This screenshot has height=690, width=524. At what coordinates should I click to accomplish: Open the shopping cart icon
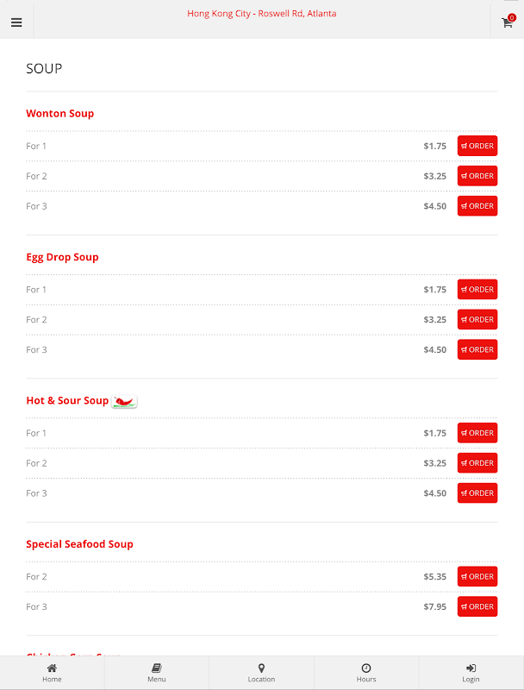pos(507,22)
